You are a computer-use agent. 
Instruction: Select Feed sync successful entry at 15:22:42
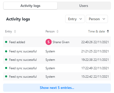23,77
